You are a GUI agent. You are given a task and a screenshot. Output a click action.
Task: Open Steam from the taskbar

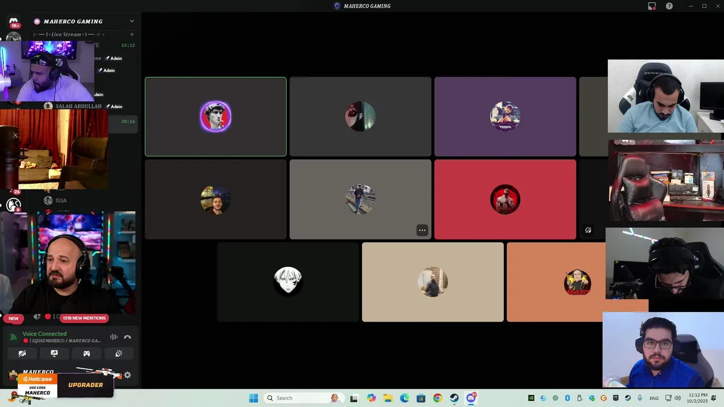click(x=454, y=398)
